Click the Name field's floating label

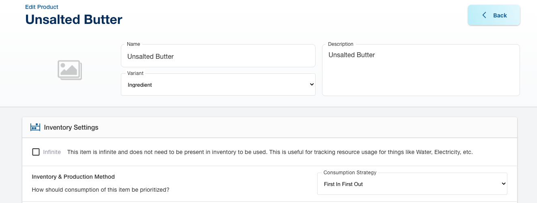(x=133, y=44)
